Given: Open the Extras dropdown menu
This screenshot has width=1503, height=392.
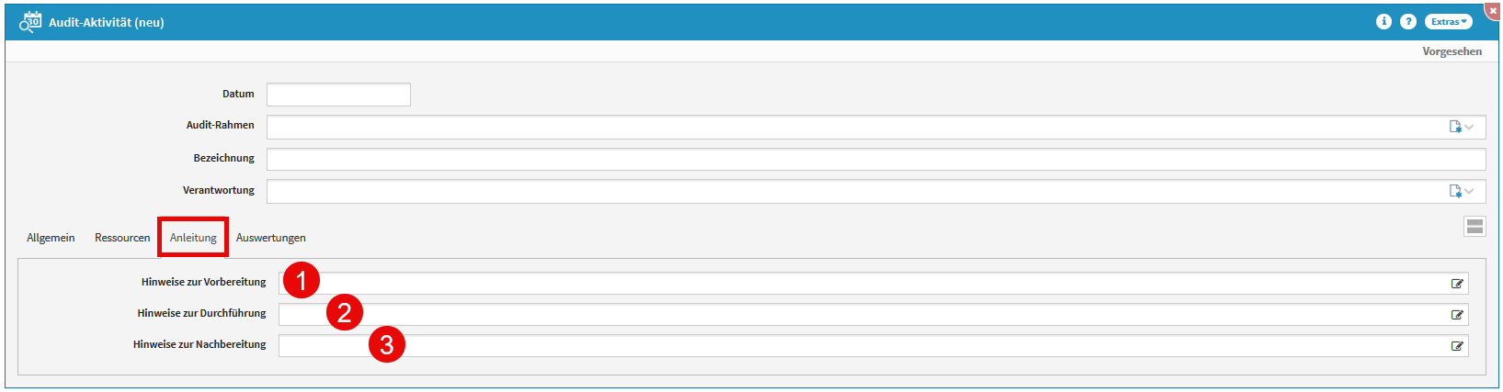Looking at the screenshot, I should point(1448,22).
